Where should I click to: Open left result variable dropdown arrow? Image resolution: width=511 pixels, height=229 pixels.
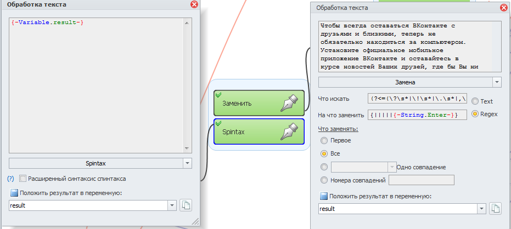click(172, 205)
